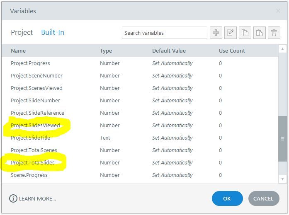The width and height of the screenshot is (289, 215).
Task: Sort the list by the Name column
Action: pos(18,51)
